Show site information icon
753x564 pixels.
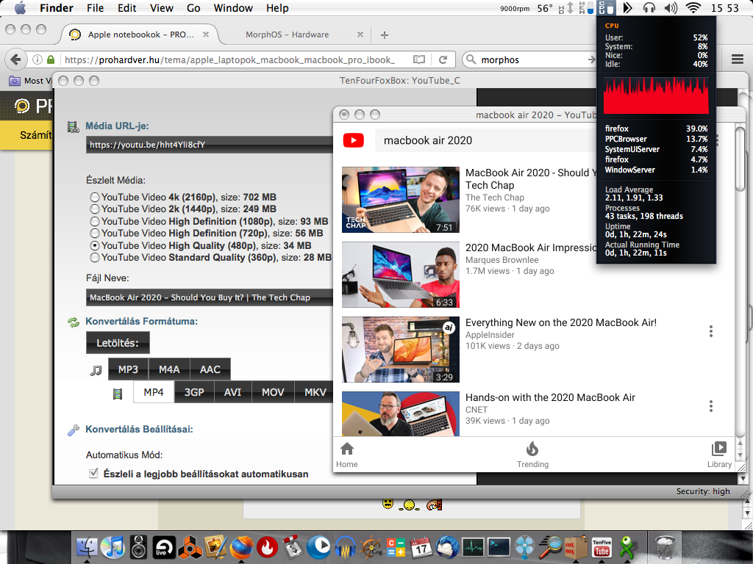pos(37,59)
